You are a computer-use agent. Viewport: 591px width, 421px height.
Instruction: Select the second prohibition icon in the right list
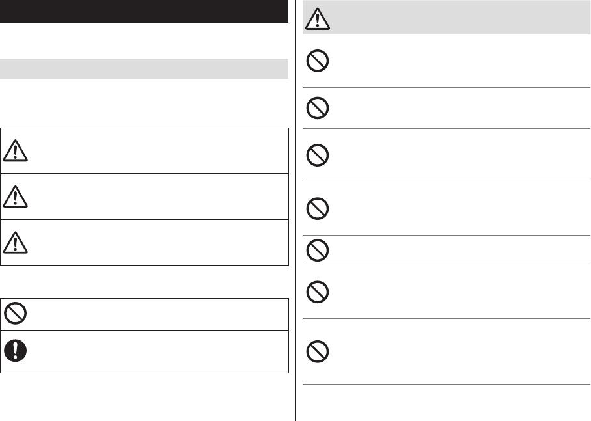[318, 108]
